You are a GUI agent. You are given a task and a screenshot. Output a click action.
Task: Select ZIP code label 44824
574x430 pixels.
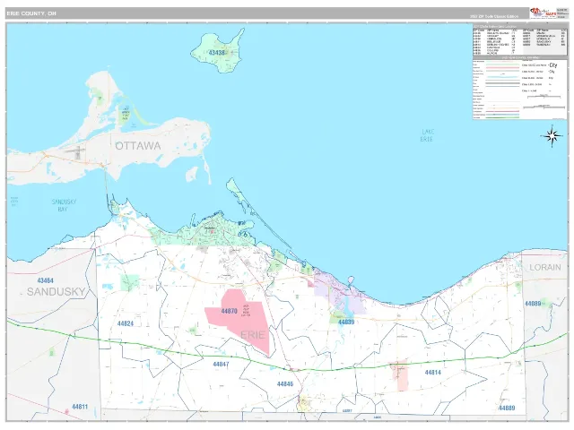(126, 323)
